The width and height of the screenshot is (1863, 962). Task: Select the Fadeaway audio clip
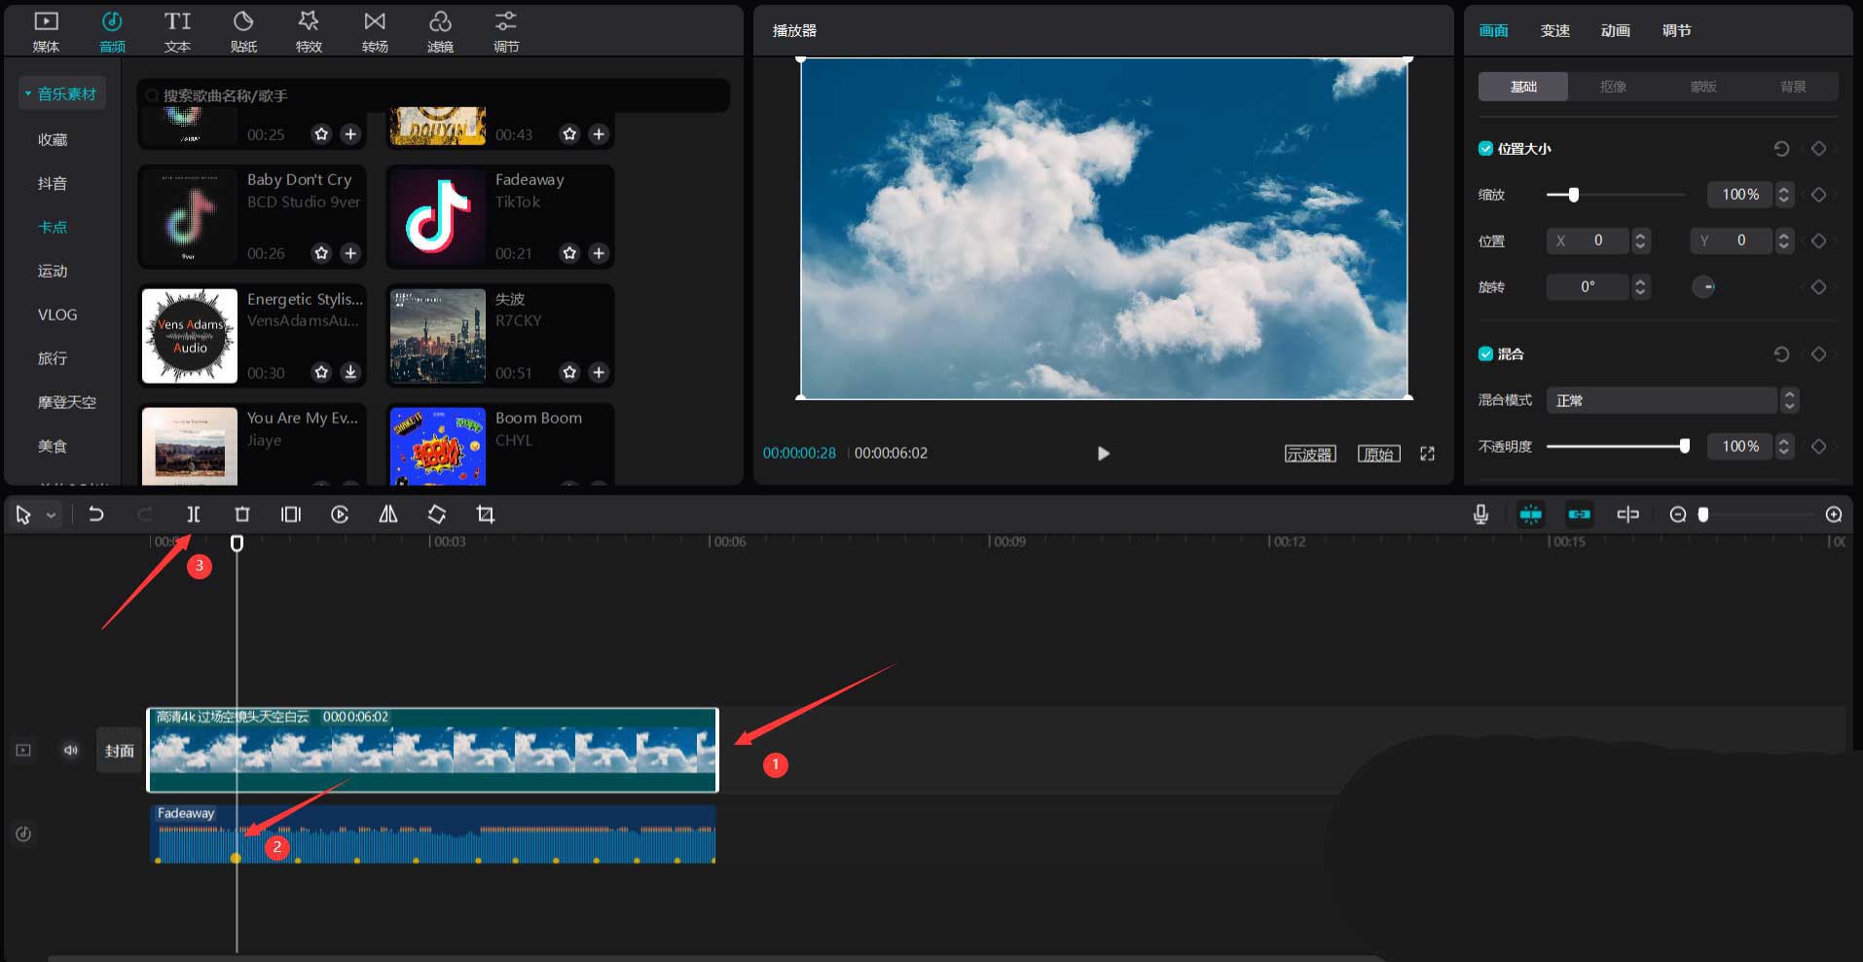[x=434, y=833]
